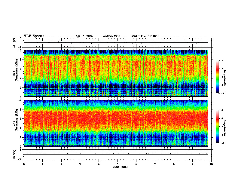
Task: Click inside the ch.2 spectrogram panel
Action: coord(116,123)
